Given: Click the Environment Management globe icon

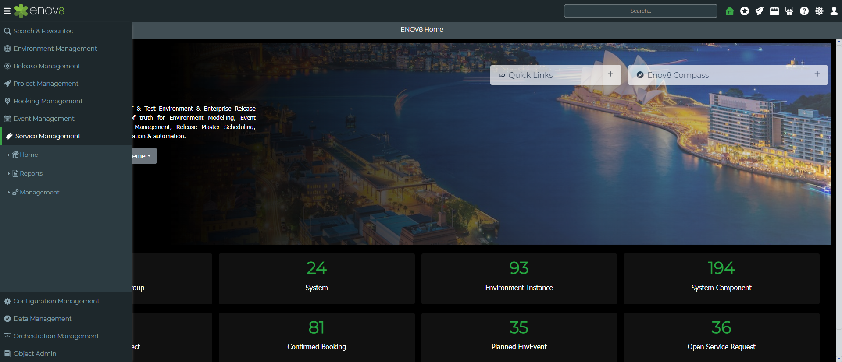Looking at the screenshot, I should pos(7,49).
